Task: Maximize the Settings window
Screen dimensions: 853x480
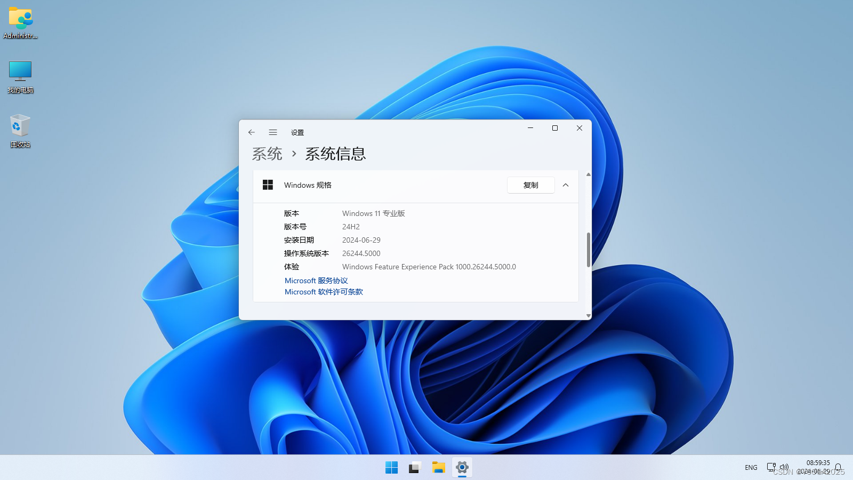Action: [x=555, y=128]
